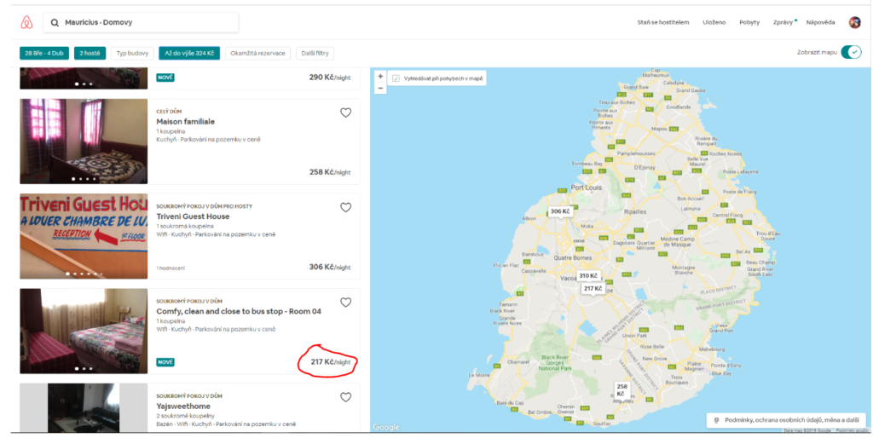The height and width of the screenshot is (444, 873).
Task: Save Maison familiale with heart icon
Action: coord(345,112)
